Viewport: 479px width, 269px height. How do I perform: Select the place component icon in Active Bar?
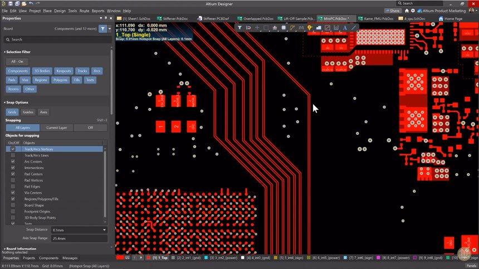tap(284, 28)
